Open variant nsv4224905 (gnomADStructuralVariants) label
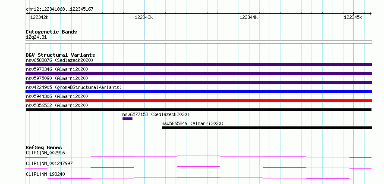This screenshot has height=184, width=384. pos(74,87)
